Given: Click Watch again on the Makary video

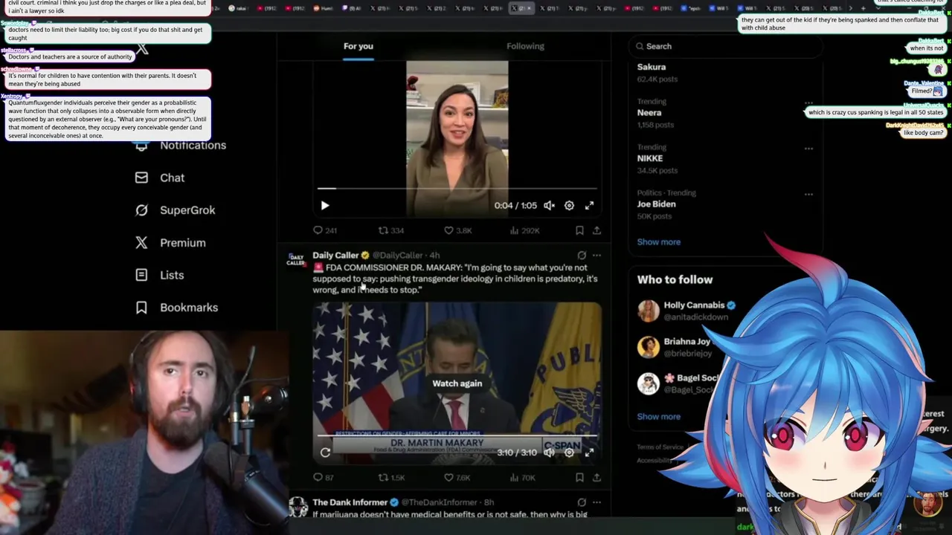Looking at the screenshot, I should [457, 383].
